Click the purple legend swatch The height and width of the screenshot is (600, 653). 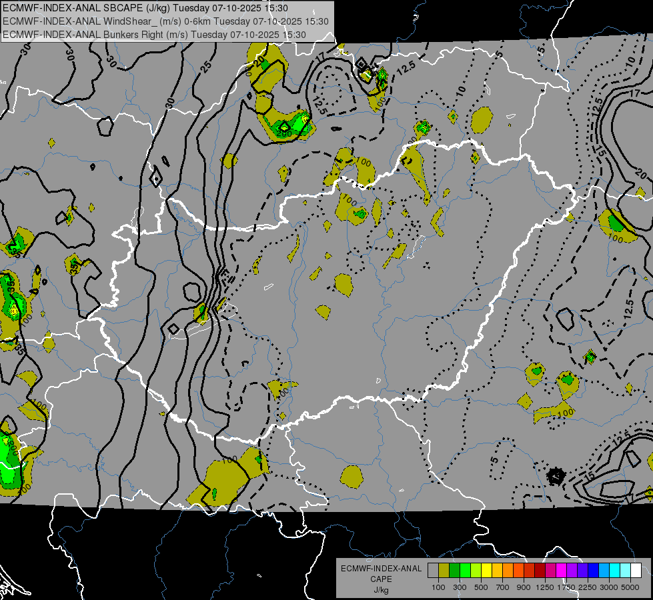pos(572,571)
